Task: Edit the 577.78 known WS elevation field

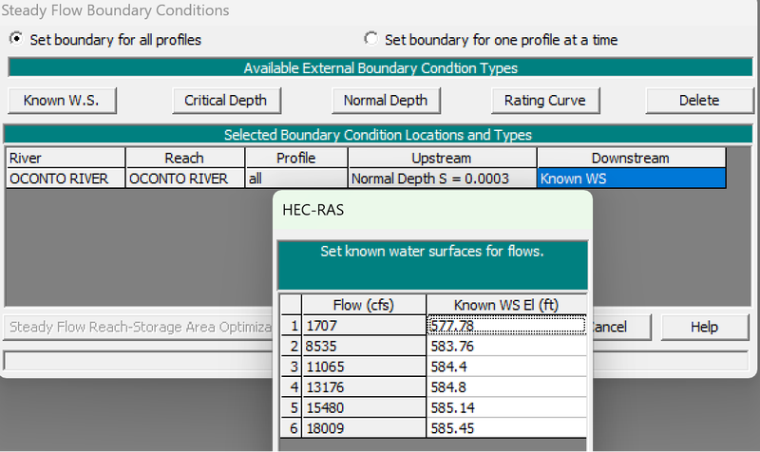Action: [505, 326]
